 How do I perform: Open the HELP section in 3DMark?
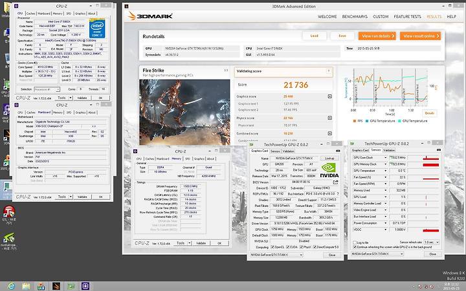[452, 17]
